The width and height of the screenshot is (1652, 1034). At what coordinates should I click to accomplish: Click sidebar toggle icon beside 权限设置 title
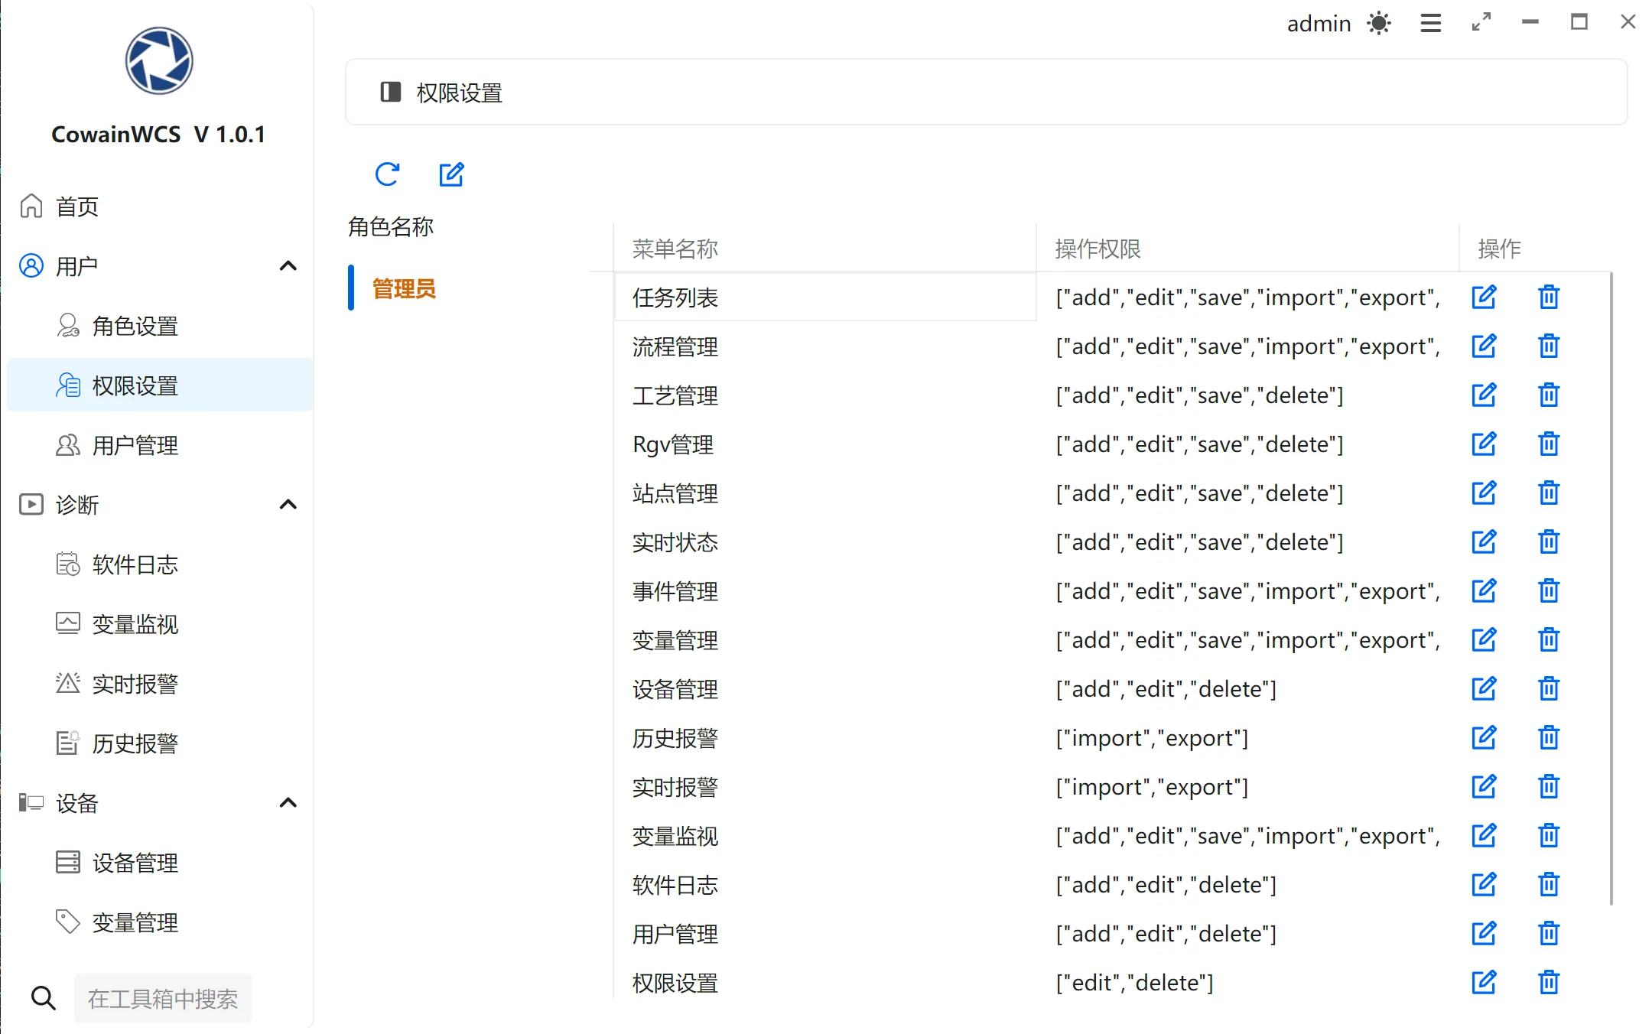pyautogui.click(x=391, y=93)
